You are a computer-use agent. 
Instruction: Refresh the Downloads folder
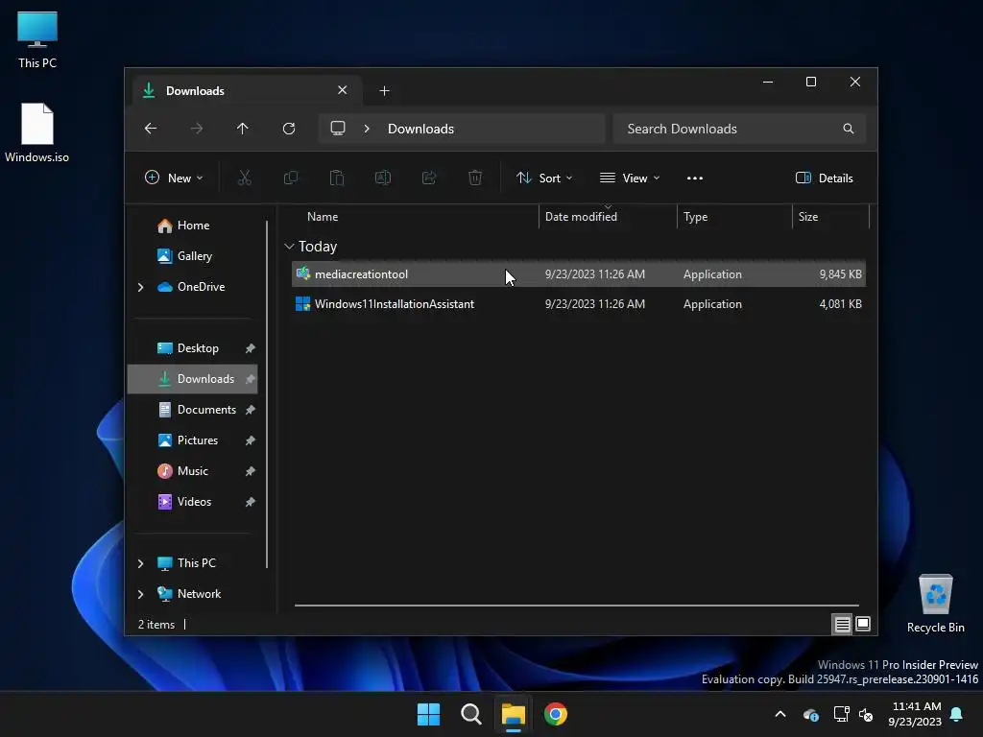tap(288, 129)
